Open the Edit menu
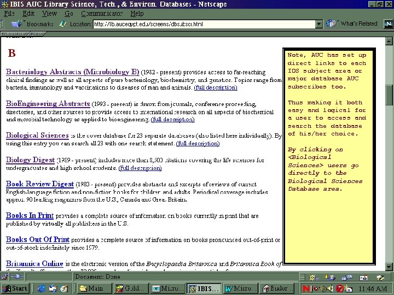This screenshot has width=394, height=295. (28, 14)
